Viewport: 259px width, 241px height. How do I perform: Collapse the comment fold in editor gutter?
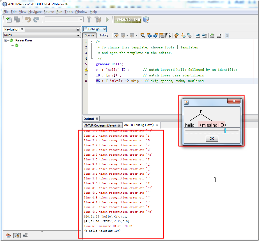(91, 42)
